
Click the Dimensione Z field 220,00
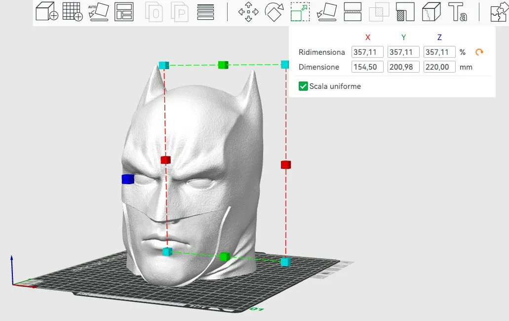pos(439,67)
